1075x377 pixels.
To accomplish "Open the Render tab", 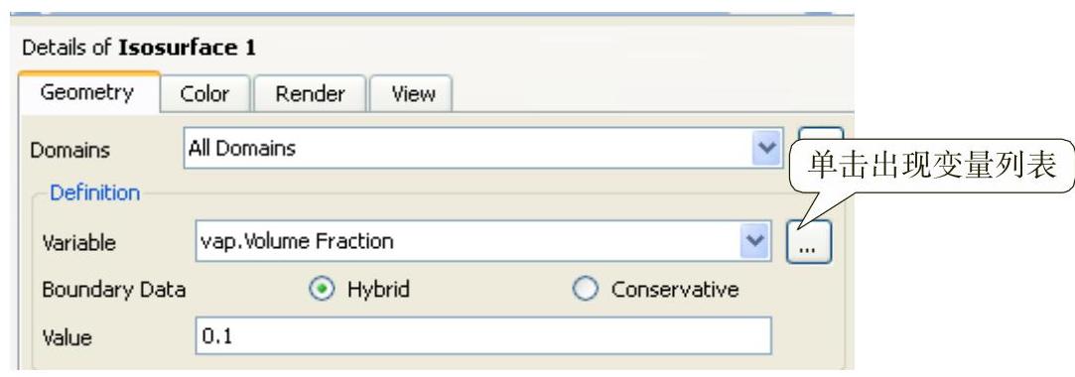I will pos(310,94).
